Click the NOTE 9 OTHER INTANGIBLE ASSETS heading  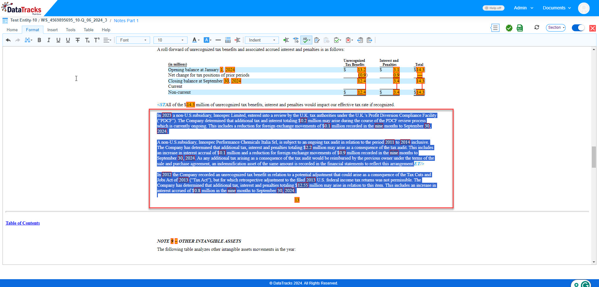[x=199, y=241]
